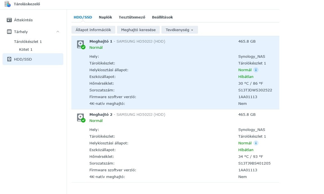Click the Storage Manager app icon
Image resolution: width=324 pixels, height=194 pixels.
[x=7, y=4]
